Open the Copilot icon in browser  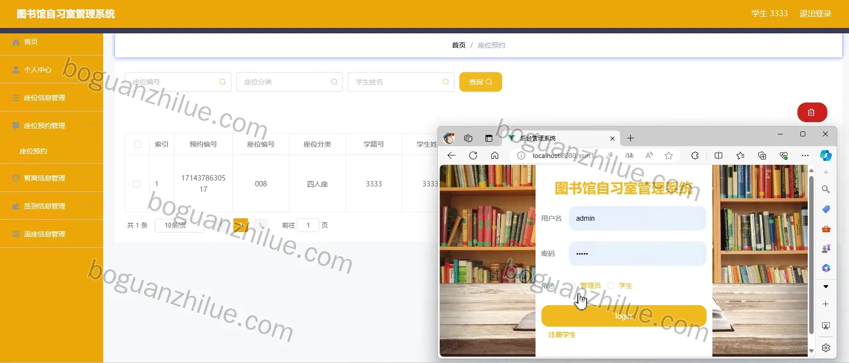tap(826, 156)
